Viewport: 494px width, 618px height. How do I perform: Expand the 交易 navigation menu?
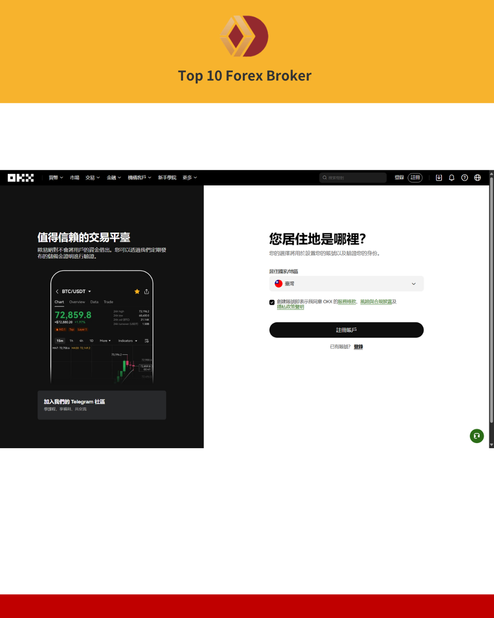[x=92, y=178]
